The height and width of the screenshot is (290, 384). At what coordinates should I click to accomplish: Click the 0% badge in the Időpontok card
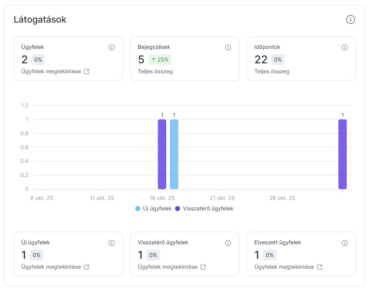click(277, 60)
